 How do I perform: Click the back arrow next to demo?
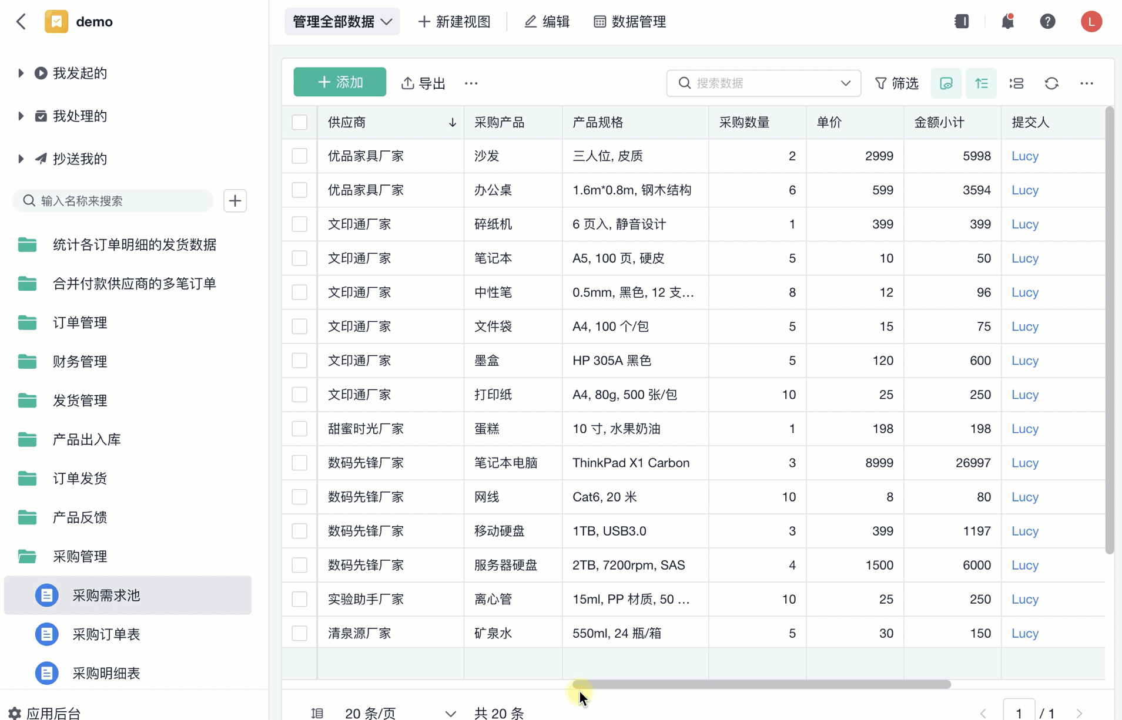point(21,22)
